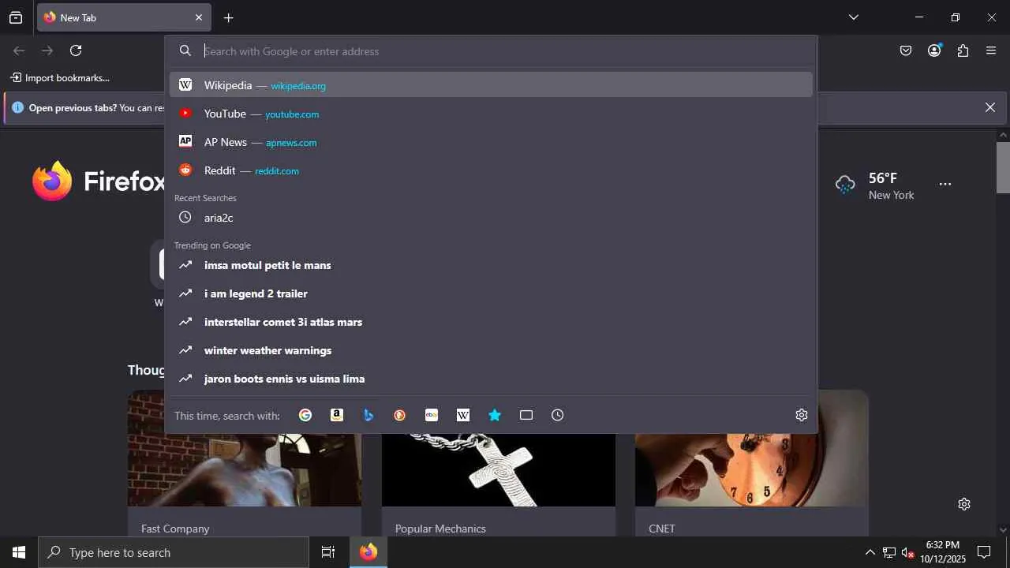Open the muted volume tray icon
1010x568 pixels.
coord(908,552)
